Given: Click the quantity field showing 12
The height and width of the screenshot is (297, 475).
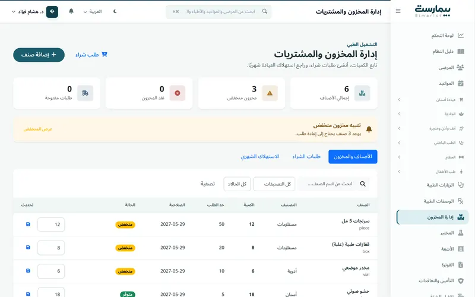Looking at the screenshot, I should (x=51, y=225).
